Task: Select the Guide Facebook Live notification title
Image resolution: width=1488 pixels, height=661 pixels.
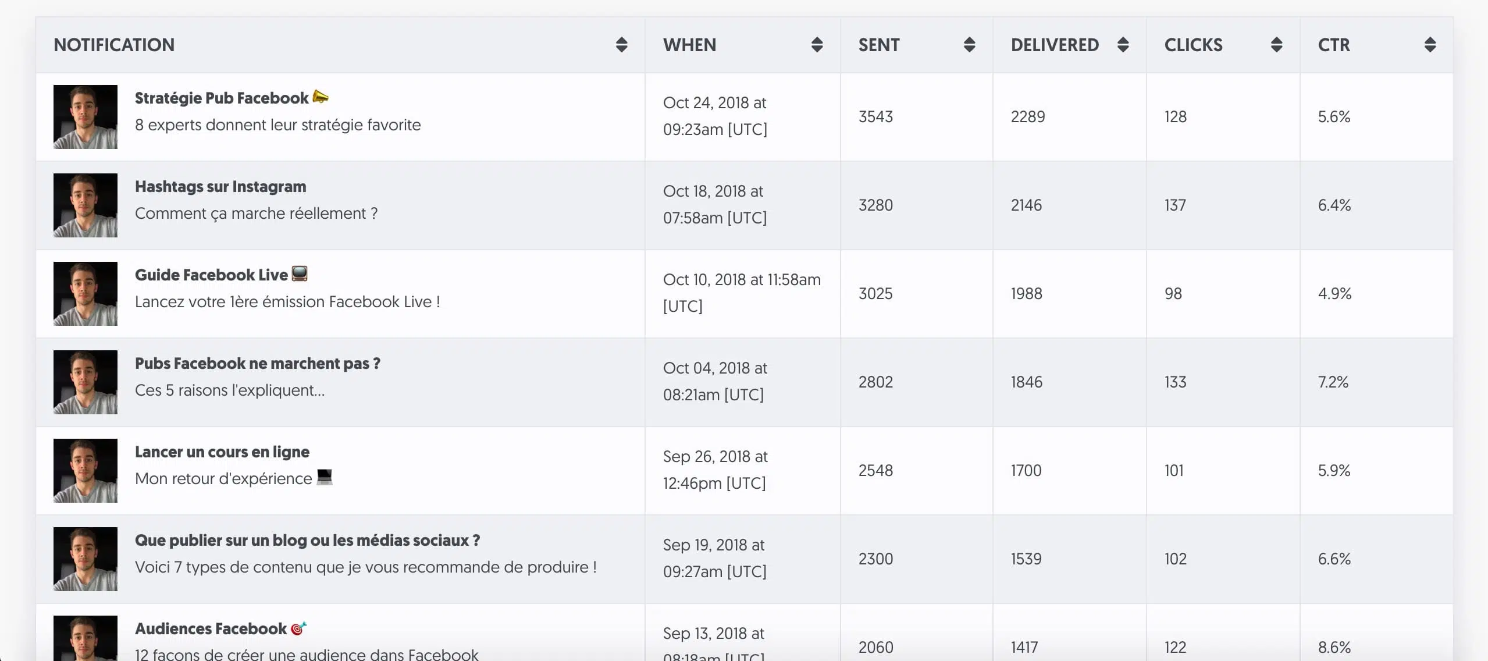Action: pos(211,275)
